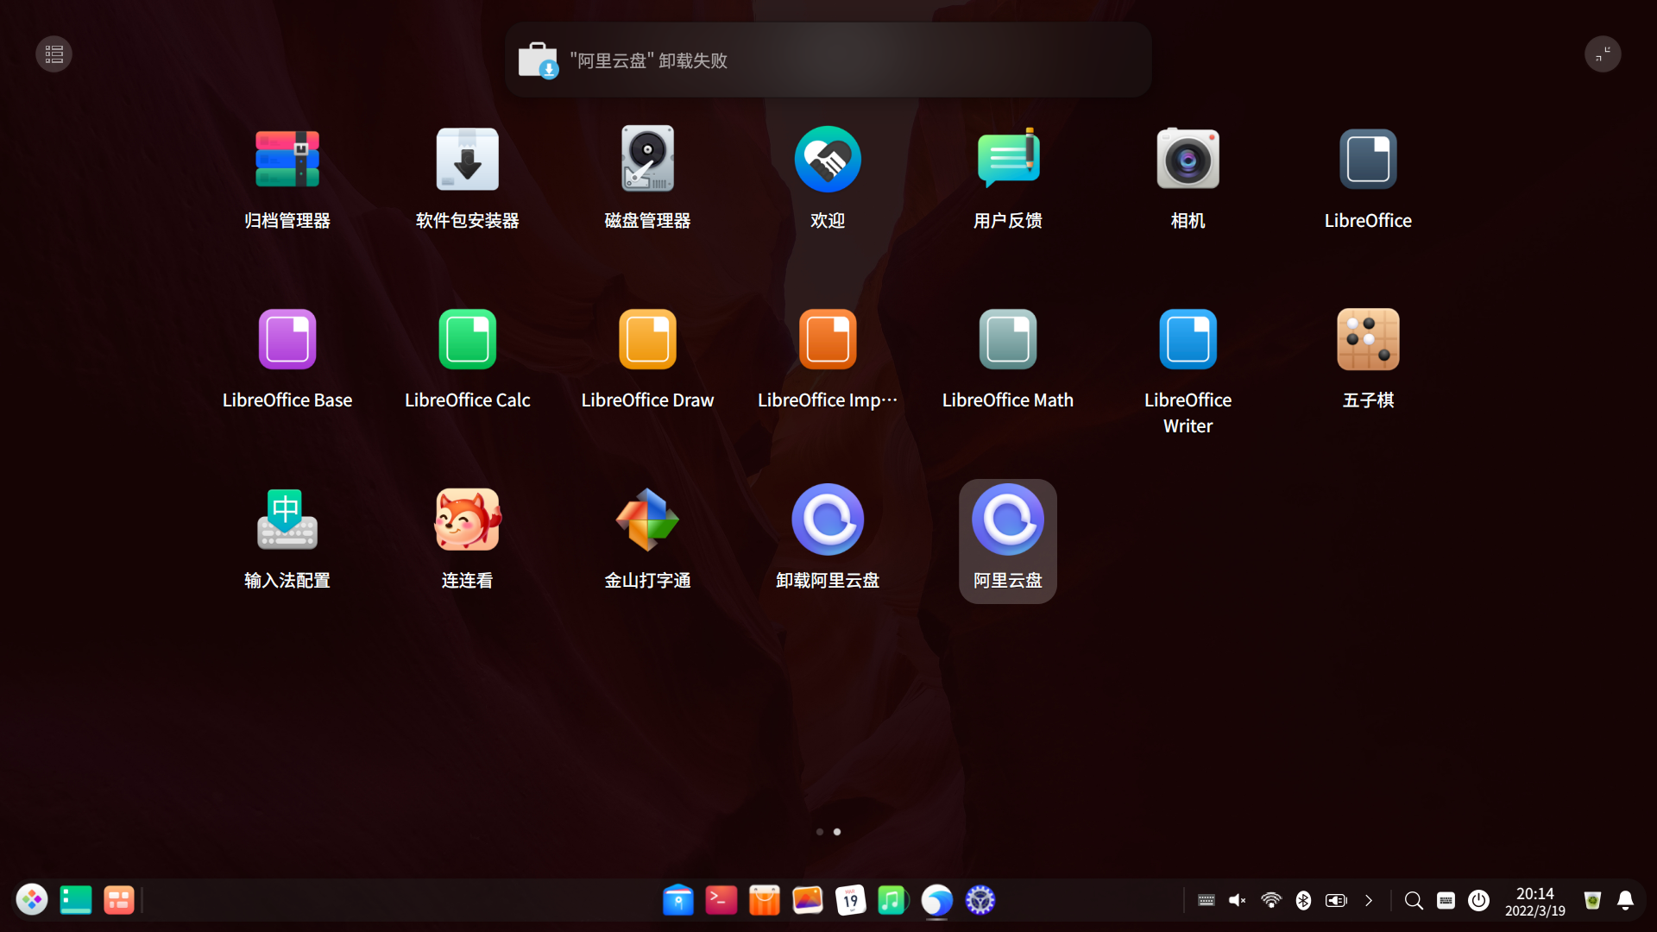This screenshot has height=932, width=1657.
Task: Toggle Bluetooth in the system tray
Action: click(1303, 900)
